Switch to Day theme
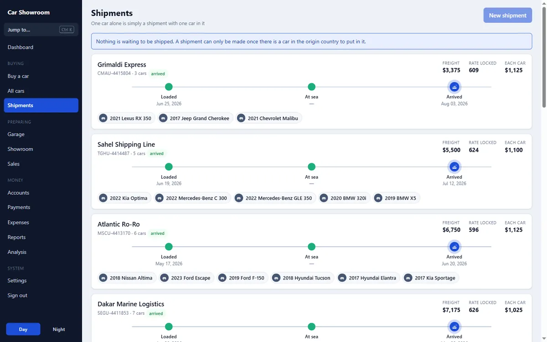The width and height of the screenshot is (547, 342). (x=23, y=329)
